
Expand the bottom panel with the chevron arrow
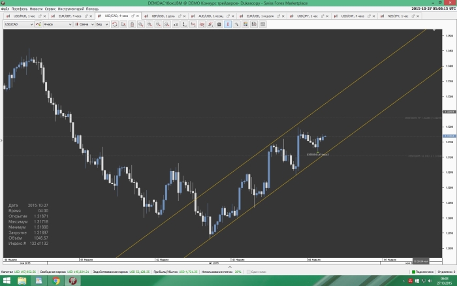click(x=230, y=267)
